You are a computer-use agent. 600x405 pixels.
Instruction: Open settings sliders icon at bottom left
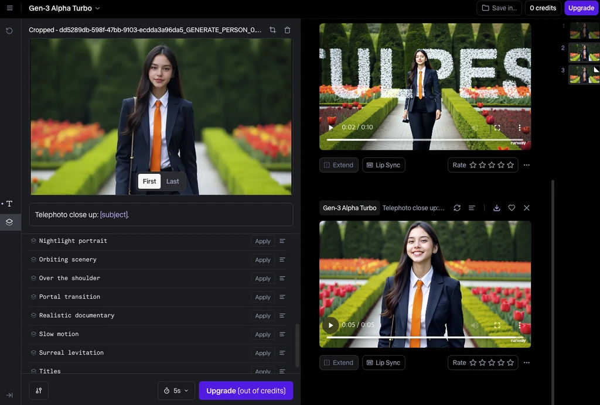click(39, 390)
